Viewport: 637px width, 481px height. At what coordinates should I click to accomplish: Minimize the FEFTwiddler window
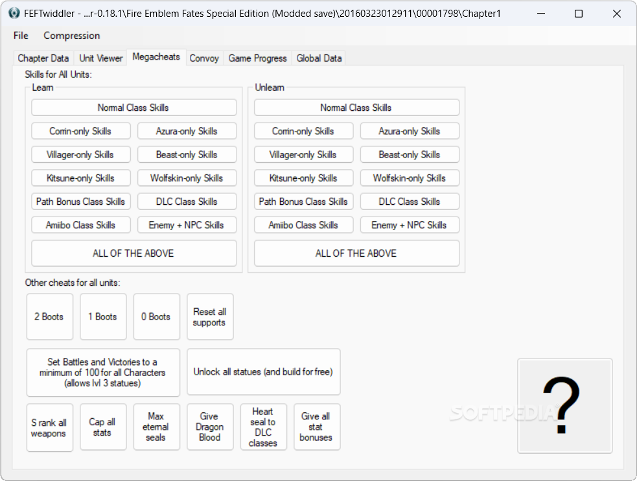click(x=541, y=14)
